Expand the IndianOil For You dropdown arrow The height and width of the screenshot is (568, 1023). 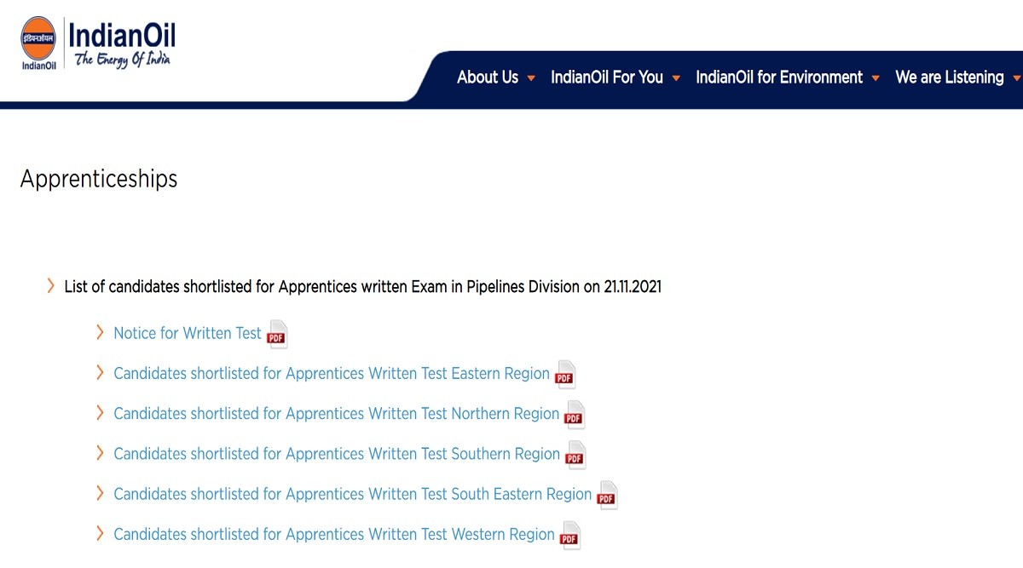676,78
